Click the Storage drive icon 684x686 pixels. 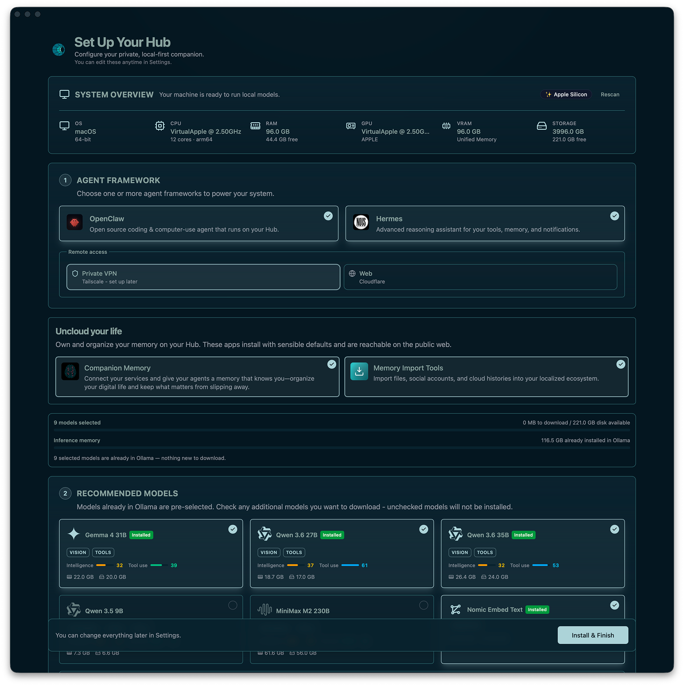(x=541, y=126)
